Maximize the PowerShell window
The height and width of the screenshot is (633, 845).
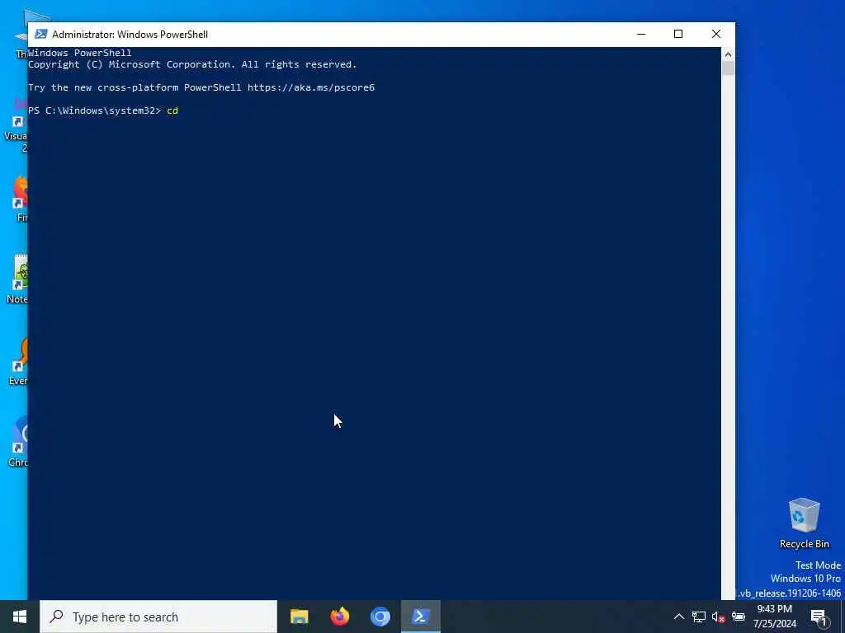point(678,34)
